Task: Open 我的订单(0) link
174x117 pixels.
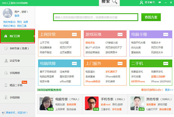Action: pos(9,26)
